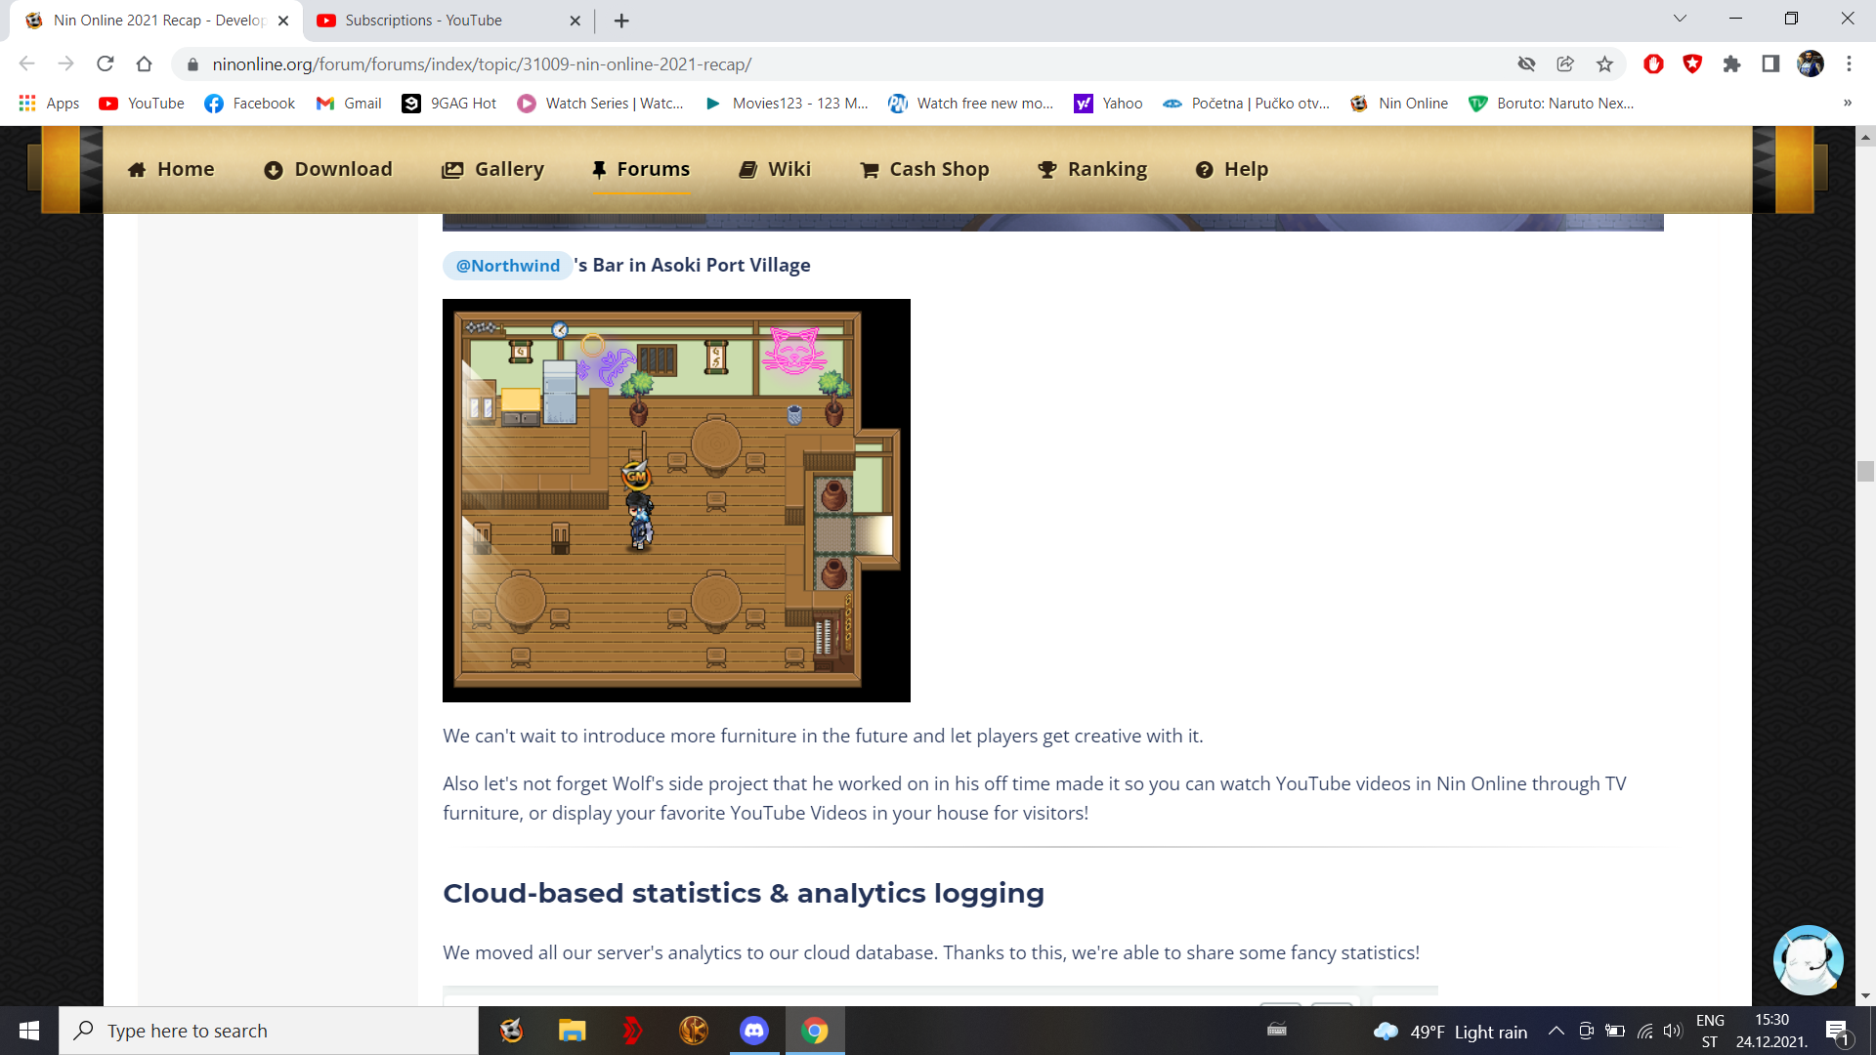
Task: Expand the hidden bookmarks overflow chevron
Action: click(x=1847, y=104)
